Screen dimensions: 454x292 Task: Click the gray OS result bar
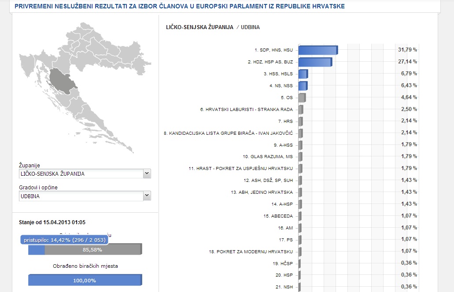pyautogui.click(x=302, y=98)
